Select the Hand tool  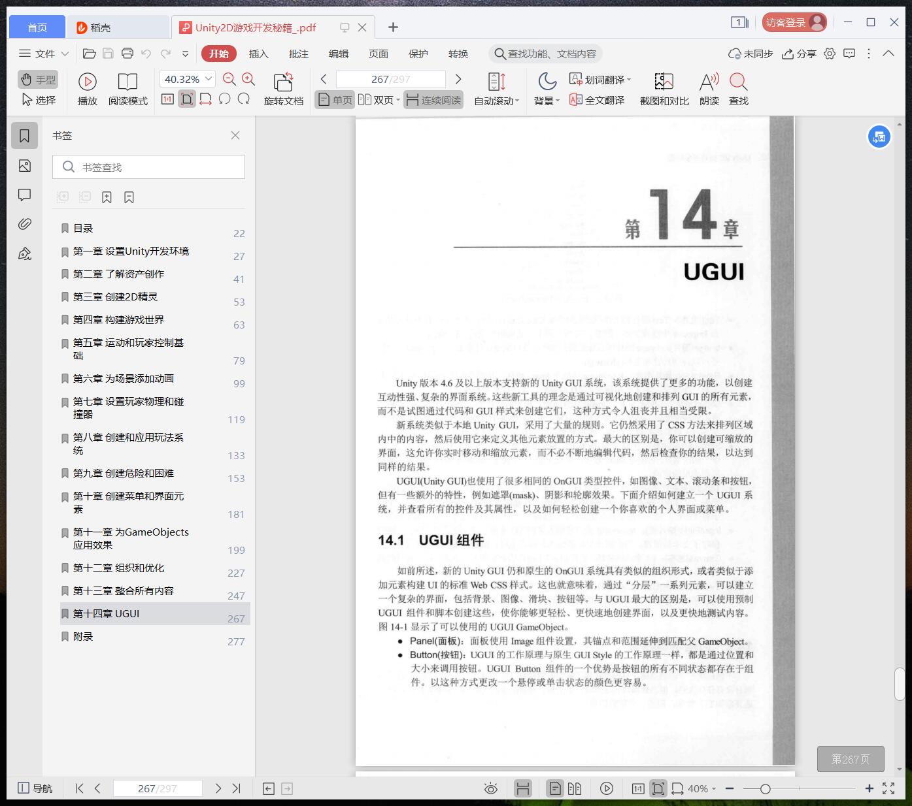pos(38,80)
